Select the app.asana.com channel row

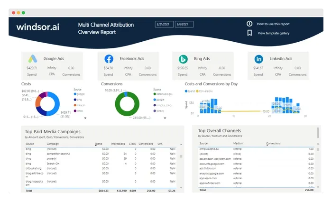(x=257, y=178)
